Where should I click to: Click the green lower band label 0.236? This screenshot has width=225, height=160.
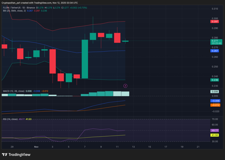[215, 80]
